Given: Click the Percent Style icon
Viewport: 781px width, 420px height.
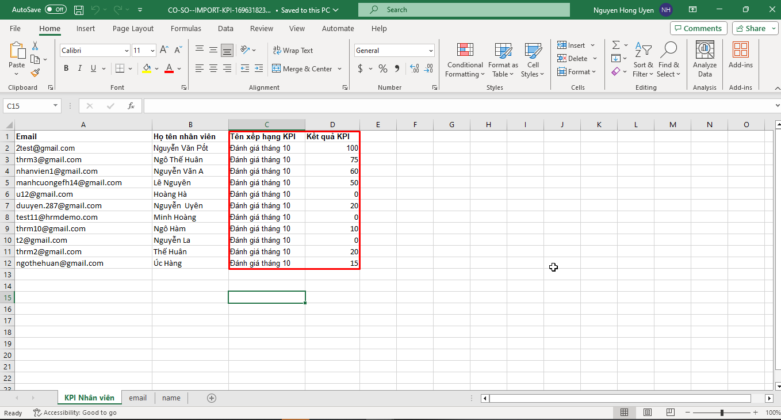Looking at the screenshot, I should [x=382, y=68].
